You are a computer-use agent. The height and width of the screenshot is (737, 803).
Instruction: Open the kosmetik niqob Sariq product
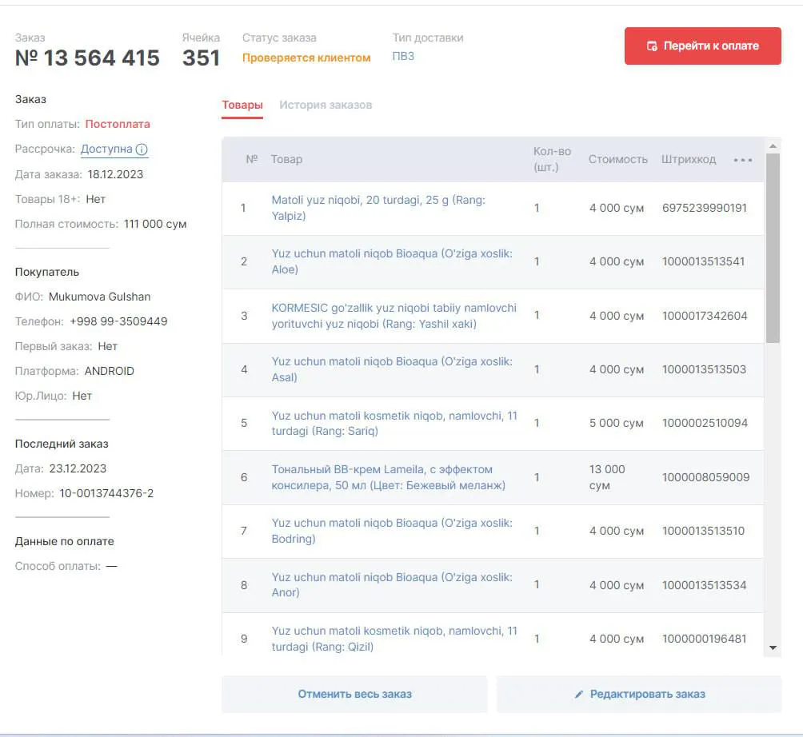[394, 424]
